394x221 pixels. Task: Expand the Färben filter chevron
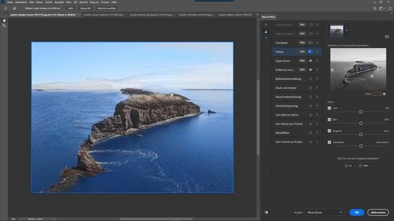point(317,52)
